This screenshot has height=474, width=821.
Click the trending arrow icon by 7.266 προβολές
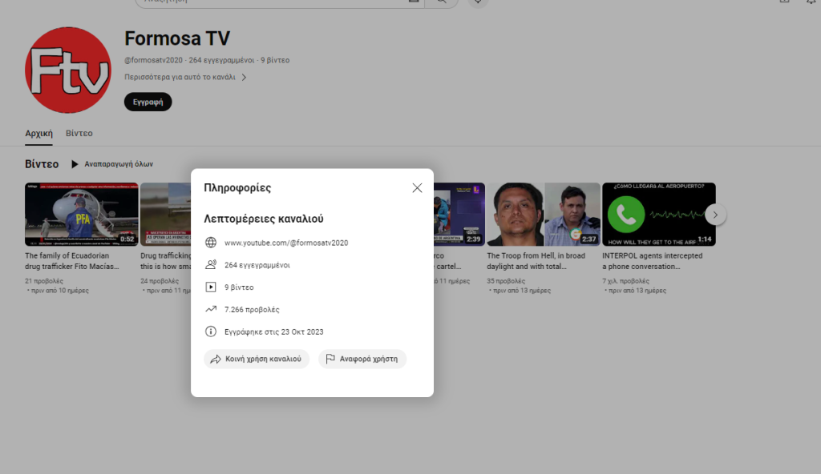pyautogui.click(x=211, y=309)
